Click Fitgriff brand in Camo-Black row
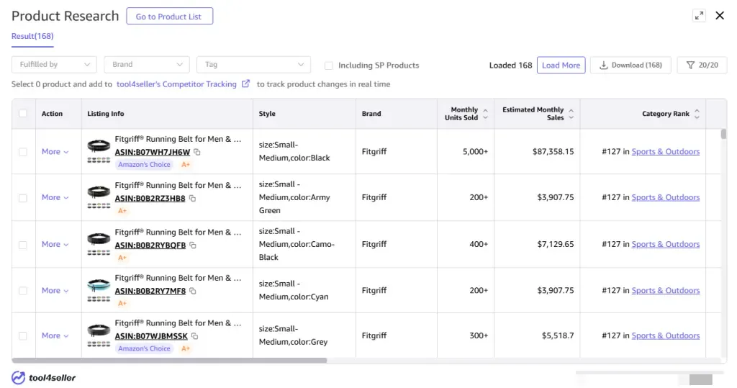Image resolution: width=737 pixels, height=388 pixels. tap(374, 244)
